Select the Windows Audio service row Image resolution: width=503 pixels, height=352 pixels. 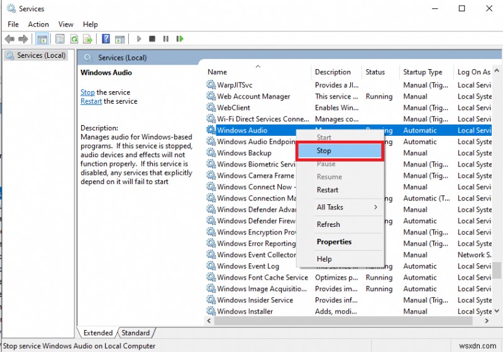[348, 130]
